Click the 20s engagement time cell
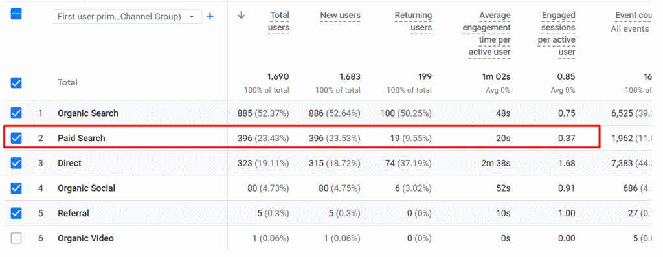Image resolution: width=663 pixels, height=257 pixels. pos(504,139)
